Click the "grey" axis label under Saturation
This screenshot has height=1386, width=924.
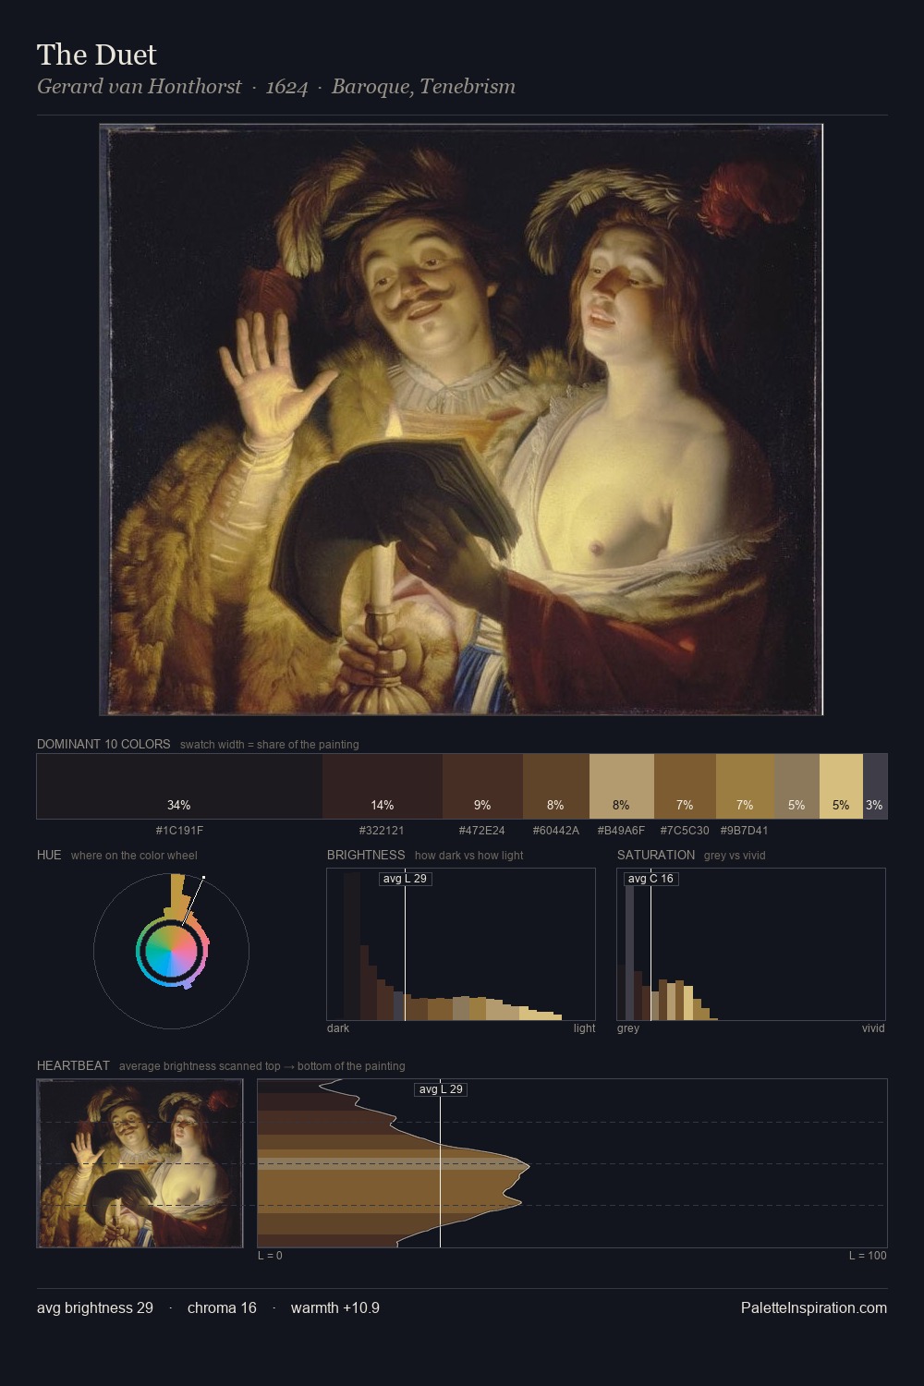click(628, 1028)
